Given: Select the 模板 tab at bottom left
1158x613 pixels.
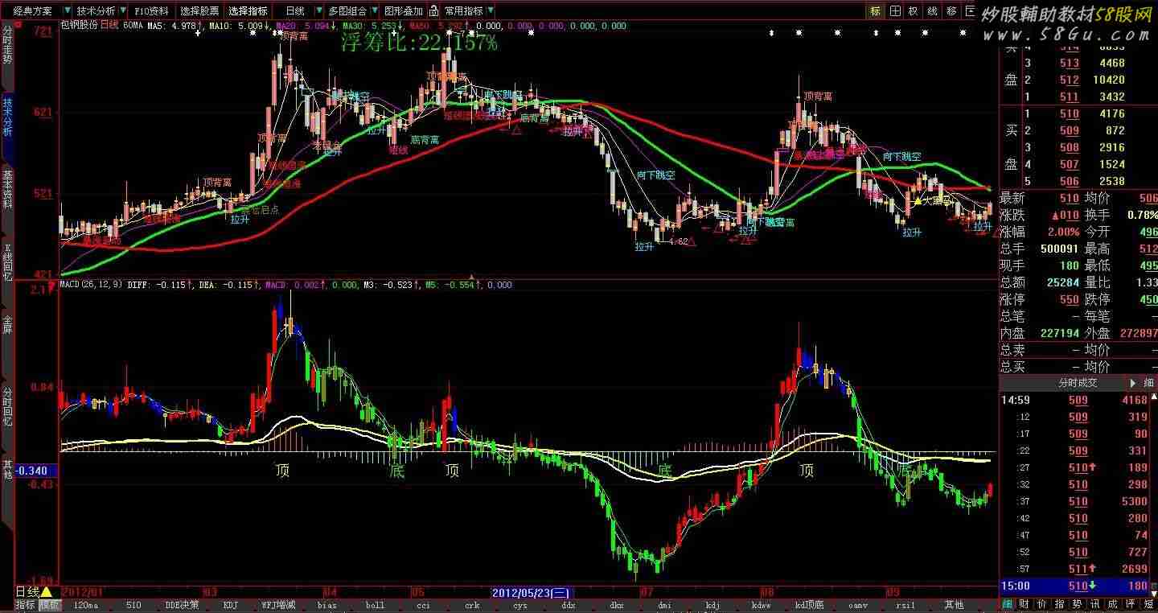Looking at the screenshot, I should point(49,605).
